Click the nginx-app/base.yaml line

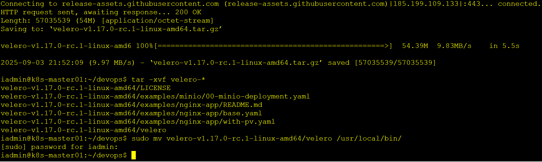coord(131,113)
